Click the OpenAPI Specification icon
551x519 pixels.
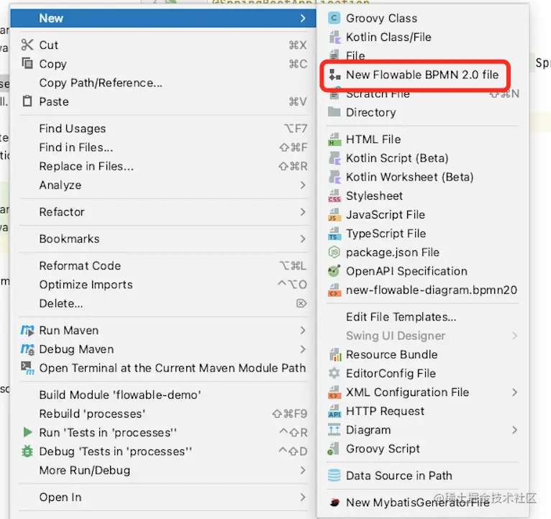tap(334, 271)
